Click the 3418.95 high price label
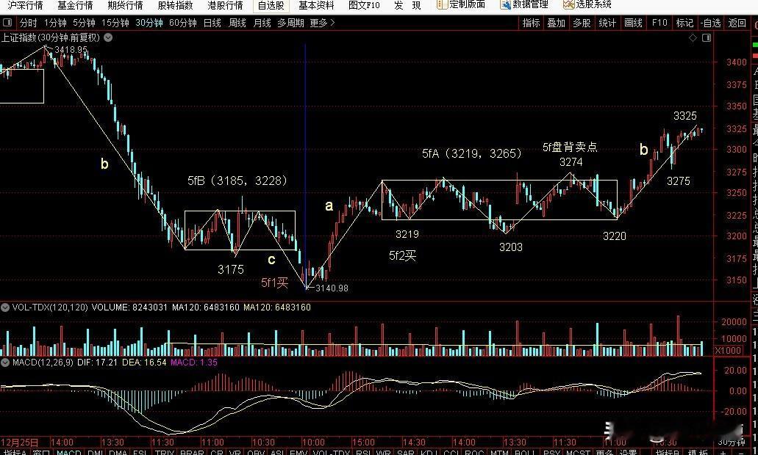 pyautogui.click(x=71, y=49)
